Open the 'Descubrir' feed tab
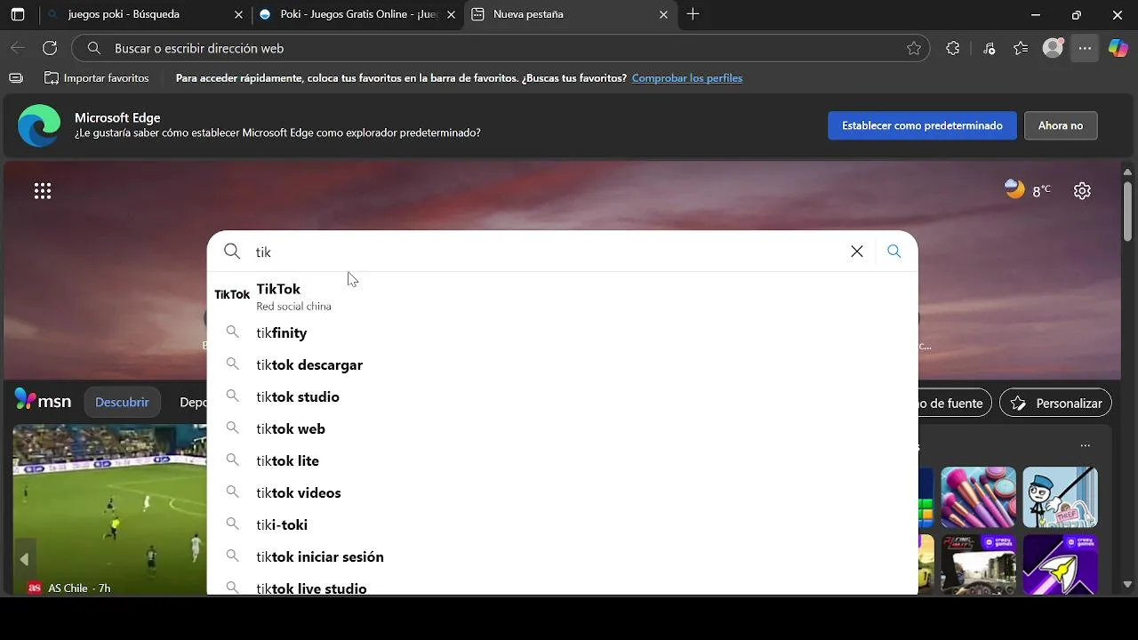This screenshot has height=640, width=1138. coord(122,402)
